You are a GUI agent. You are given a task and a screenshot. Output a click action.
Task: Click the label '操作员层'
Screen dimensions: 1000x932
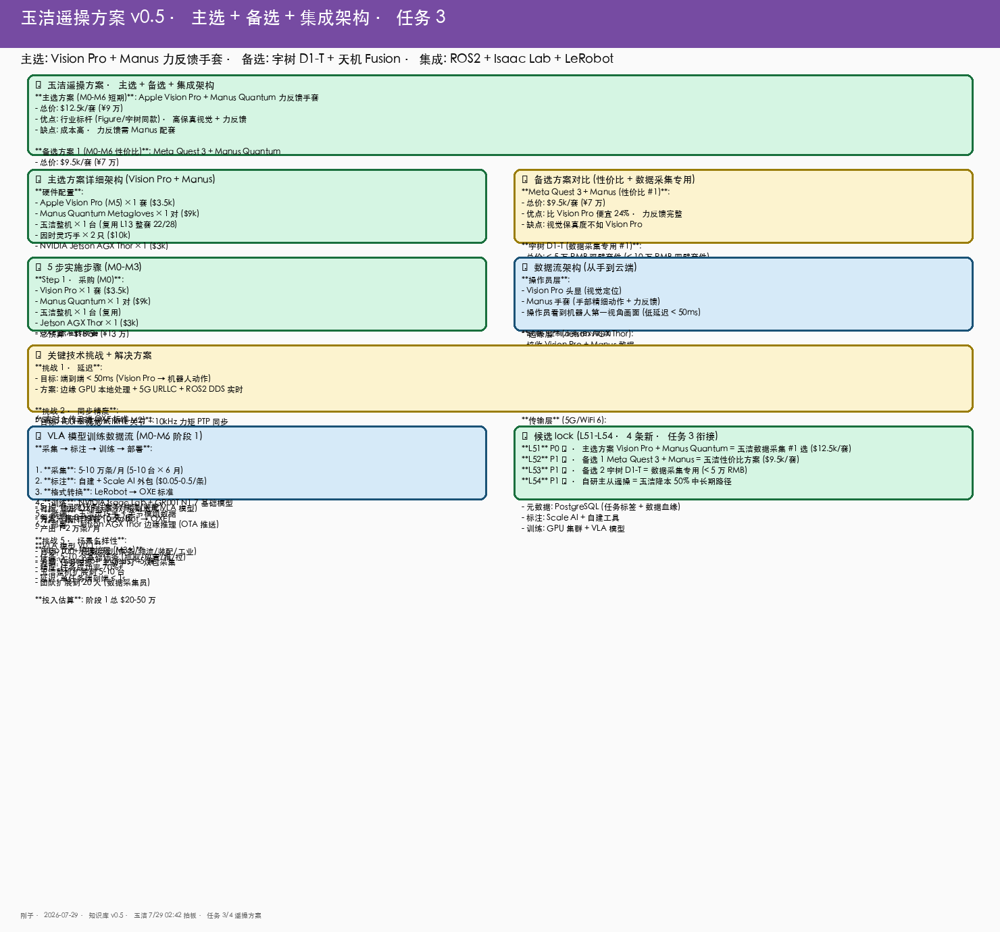[545, 280]
